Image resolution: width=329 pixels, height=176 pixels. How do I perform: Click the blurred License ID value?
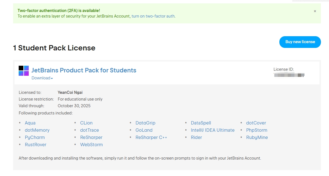[289, 75]
